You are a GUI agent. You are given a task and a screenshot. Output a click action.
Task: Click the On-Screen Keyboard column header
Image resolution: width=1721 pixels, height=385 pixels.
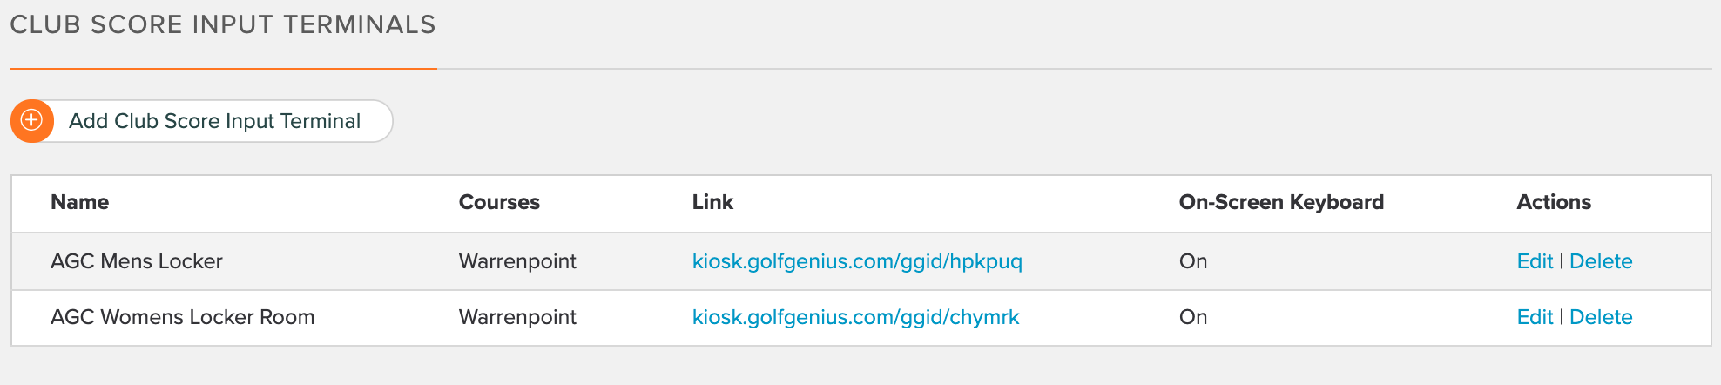(1281, 202)
